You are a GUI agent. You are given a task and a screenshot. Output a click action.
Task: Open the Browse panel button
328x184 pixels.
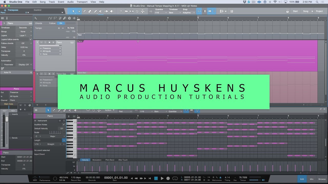tap(322, 179)
